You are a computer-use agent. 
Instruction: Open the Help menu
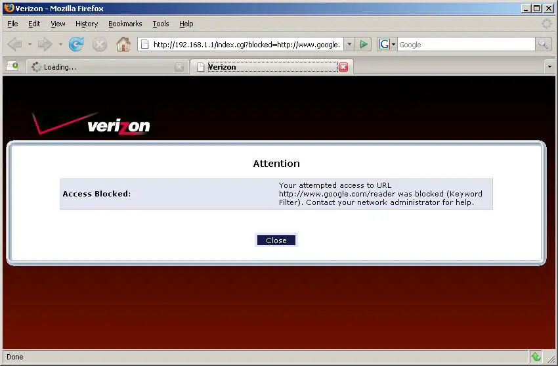186,24
